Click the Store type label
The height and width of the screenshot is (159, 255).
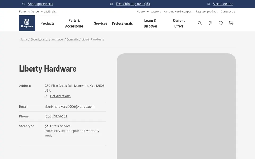tap(27, 126)
